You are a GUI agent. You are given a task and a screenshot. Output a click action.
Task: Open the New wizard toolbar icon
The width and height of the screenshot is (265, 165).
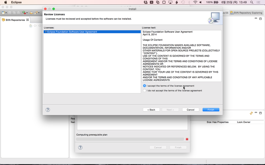coord(3,13)
